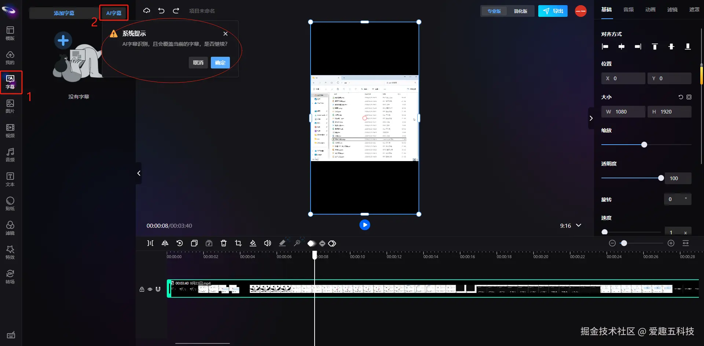
Task: Collapse the right properties panel arrow
Action: 591,118
